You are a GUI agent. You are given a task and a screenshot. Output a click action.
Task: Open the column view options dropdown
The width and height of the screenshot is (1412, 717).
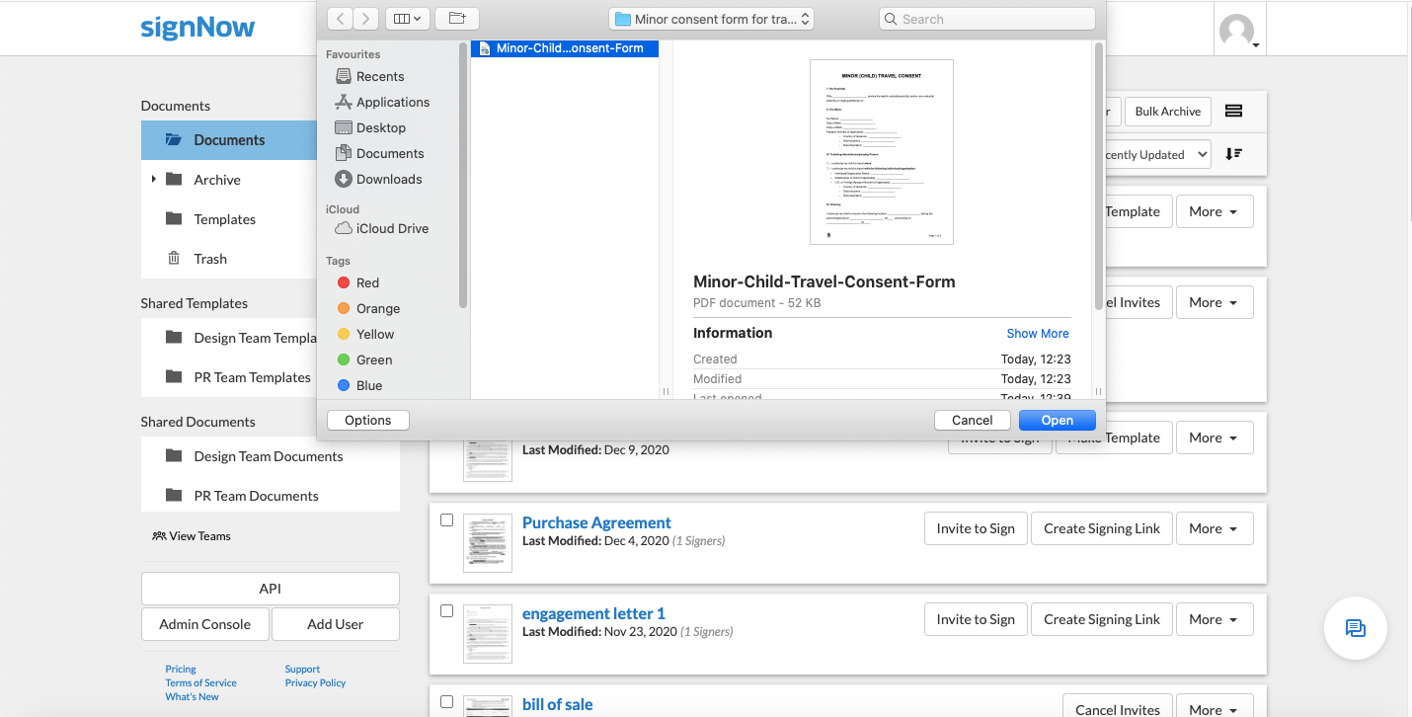tap(407, 19)
